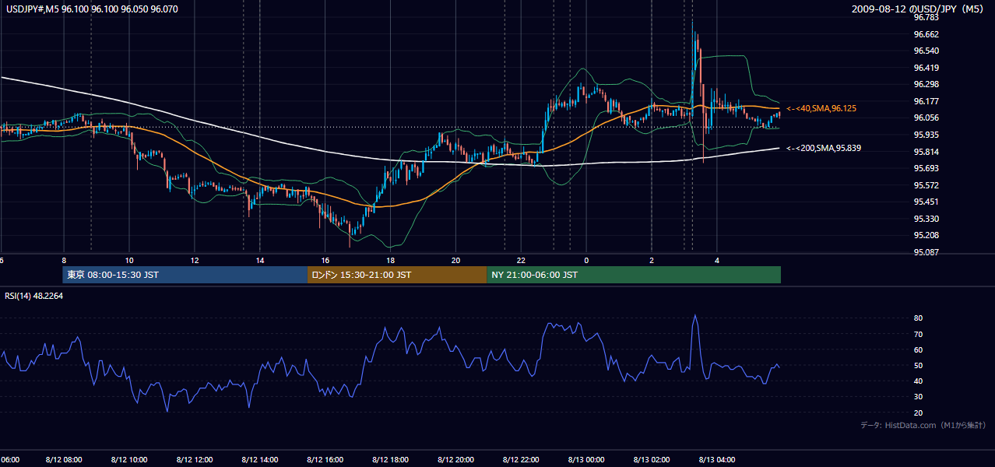Click hour tick 22 under the price chart
The height and width of the screenshot is (467, 995).
[x=522, y=261]
